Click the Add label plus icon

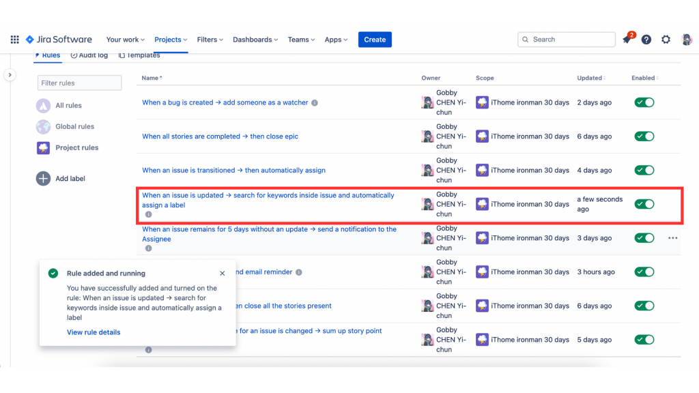point(43,179)
